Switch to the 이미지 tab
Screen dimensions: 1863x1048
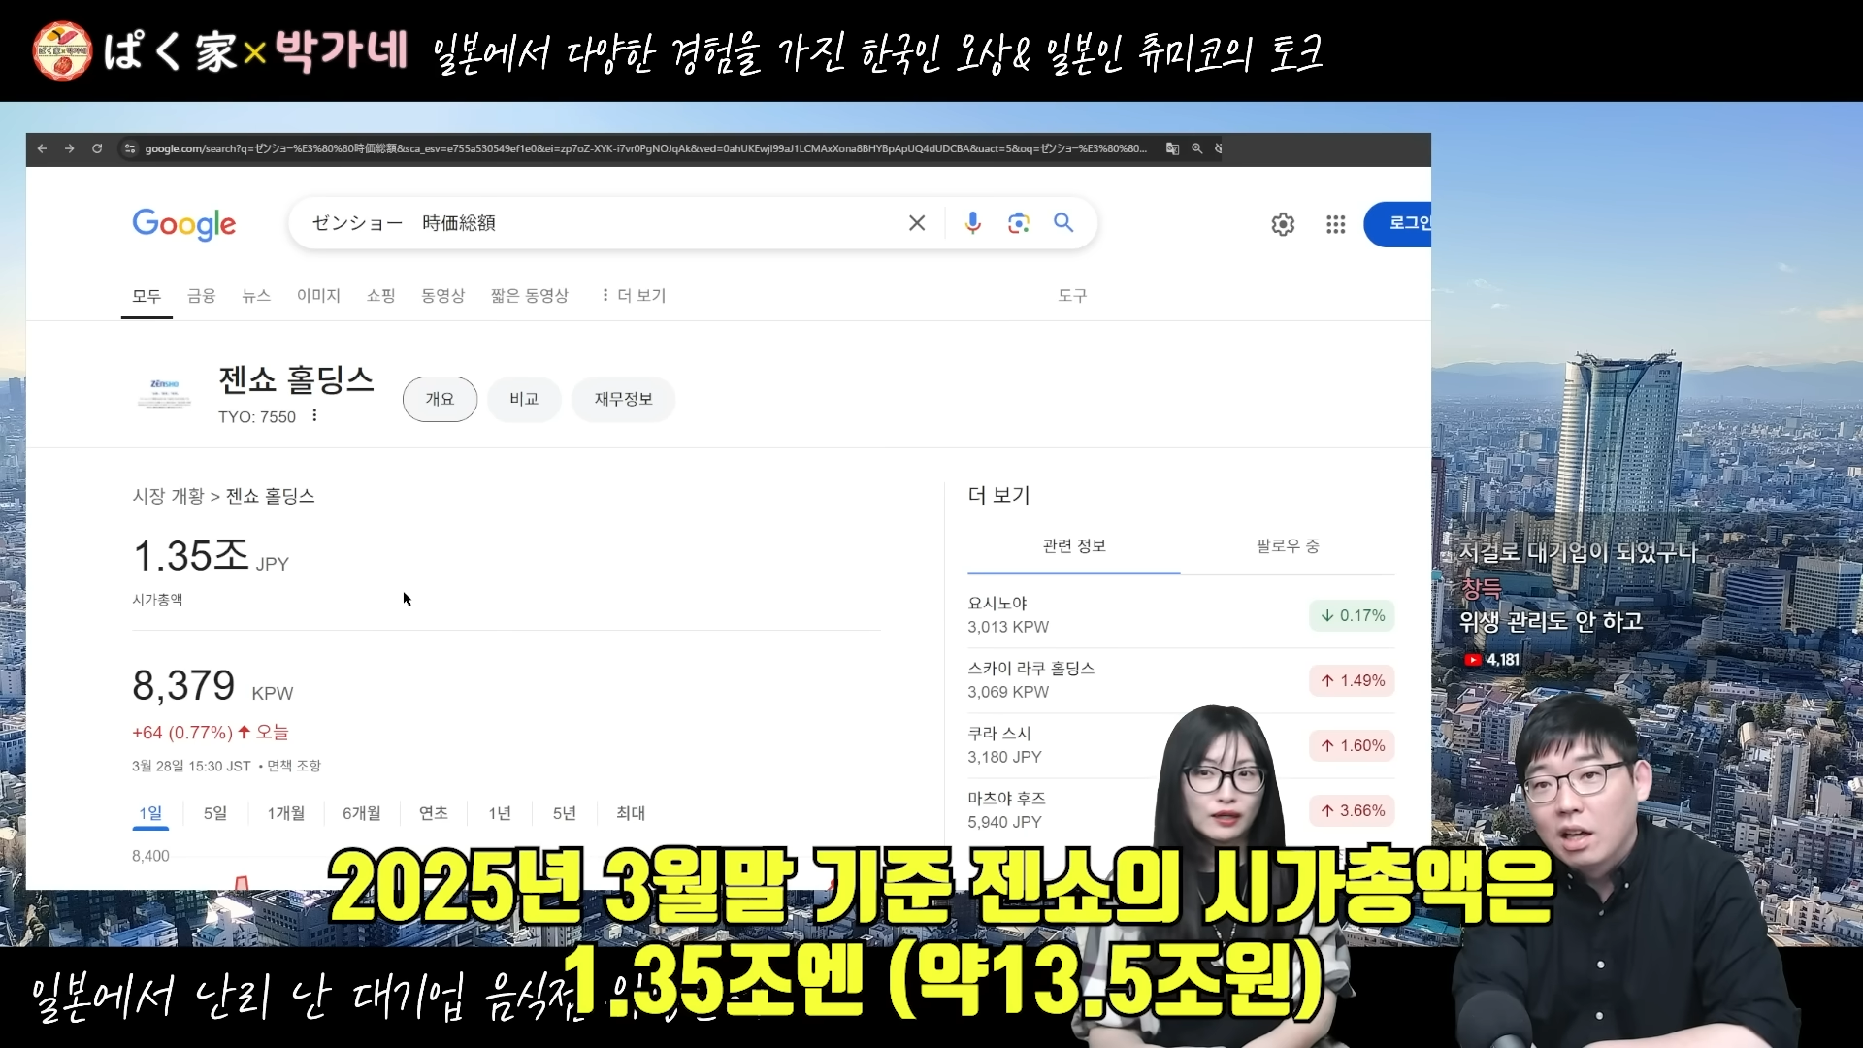click(x=318, y=295)
